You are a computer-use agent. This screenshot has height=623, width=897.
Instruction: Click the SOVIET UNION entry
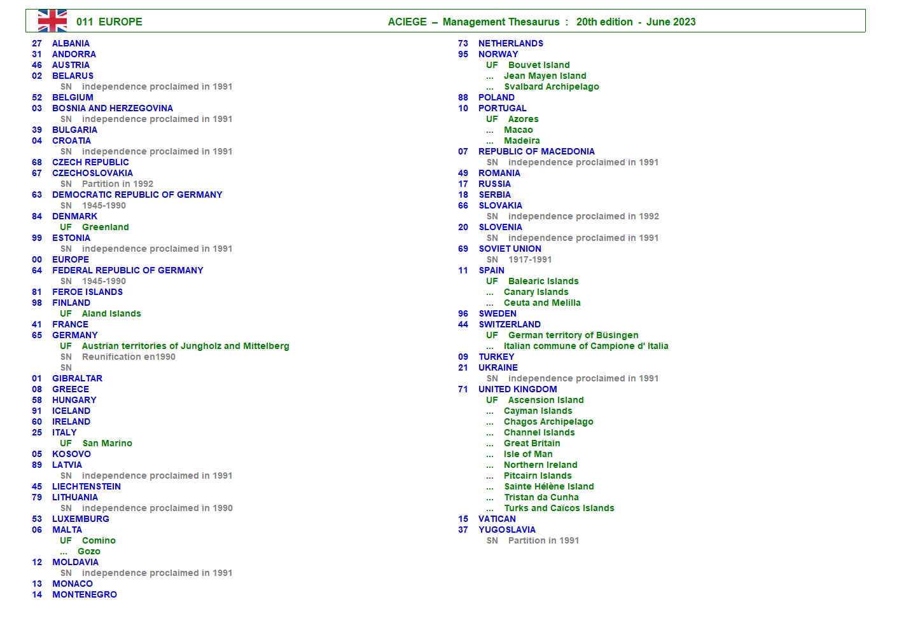510,249
